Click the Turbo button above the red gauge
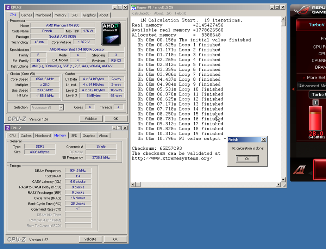Viewport: 326px width, 249px height. click(318, 94)
